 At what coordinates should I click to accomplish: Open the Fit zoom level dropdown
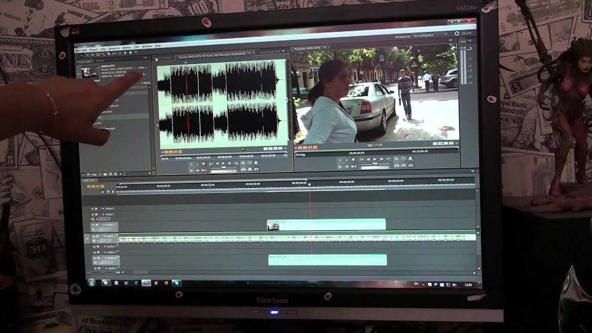tap(374, 145)
